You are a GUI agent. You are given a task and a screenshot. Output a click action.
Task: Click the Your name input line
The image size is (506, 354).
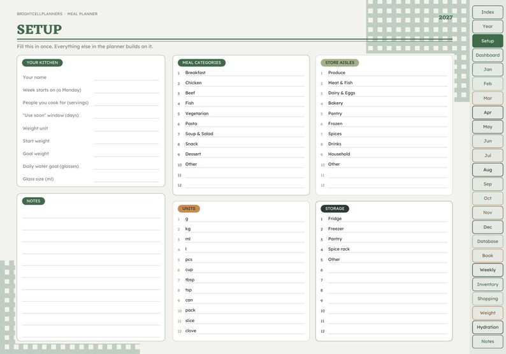coord(126,77)
